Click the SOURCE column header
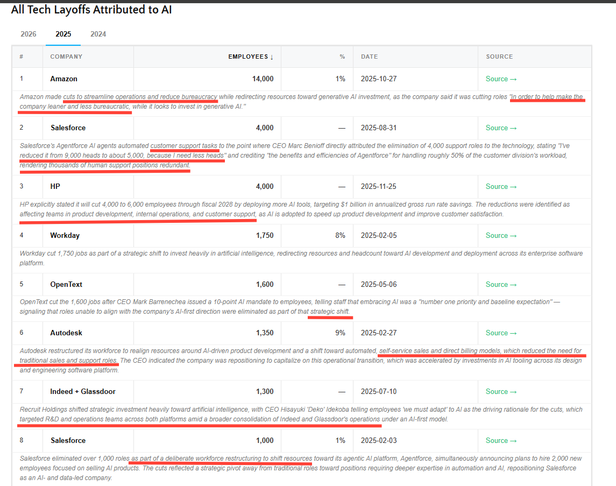Screen dimensions: 616x486 pyautogui.click(x=499, y=57)
